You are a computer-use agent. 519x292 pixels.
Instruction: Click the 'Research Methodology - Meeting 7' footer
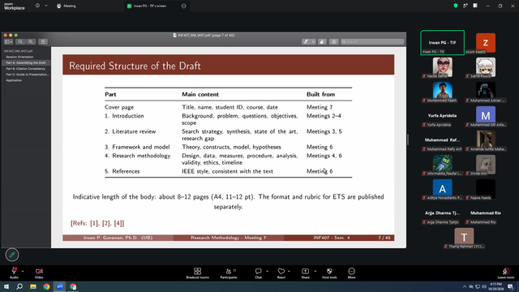pos(229,238)
